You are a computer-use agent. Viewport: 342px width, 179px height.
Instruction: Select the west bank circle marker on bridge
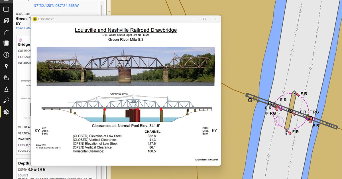(250, 100)
